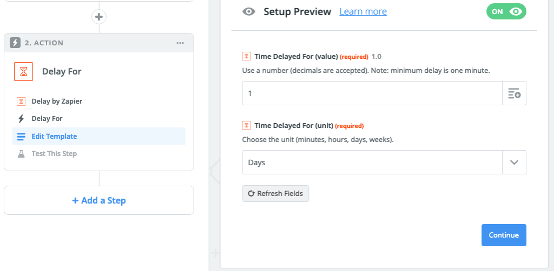Screen dimensions: 554x271
Task: Click the Refresh Fields button
Action: click(x=275, y=193)
